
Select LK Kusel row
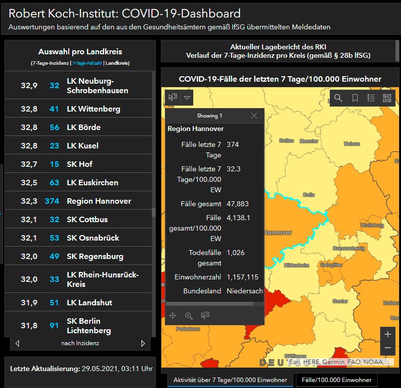78,145
